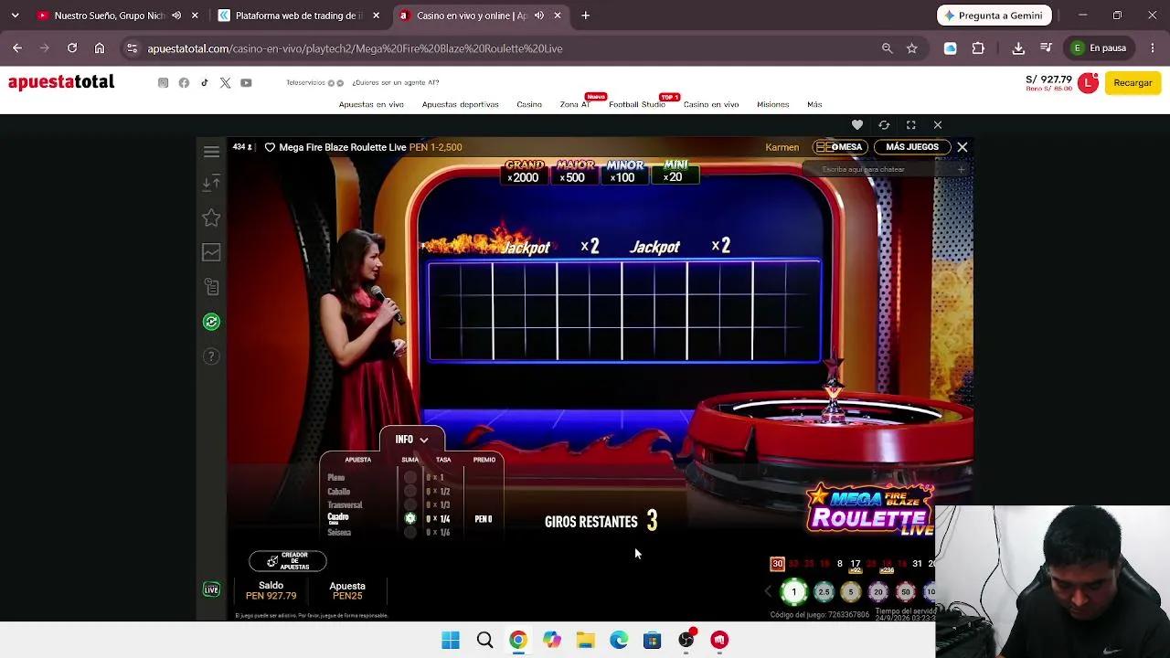The width and height of the screenshot is (1170, 658).
Task: Select the 20 chip
Action: point(878,592)
